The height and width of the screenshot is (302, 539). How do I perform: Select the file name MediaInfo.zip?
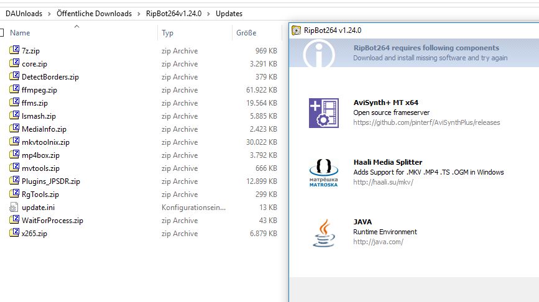coord(44,129)
